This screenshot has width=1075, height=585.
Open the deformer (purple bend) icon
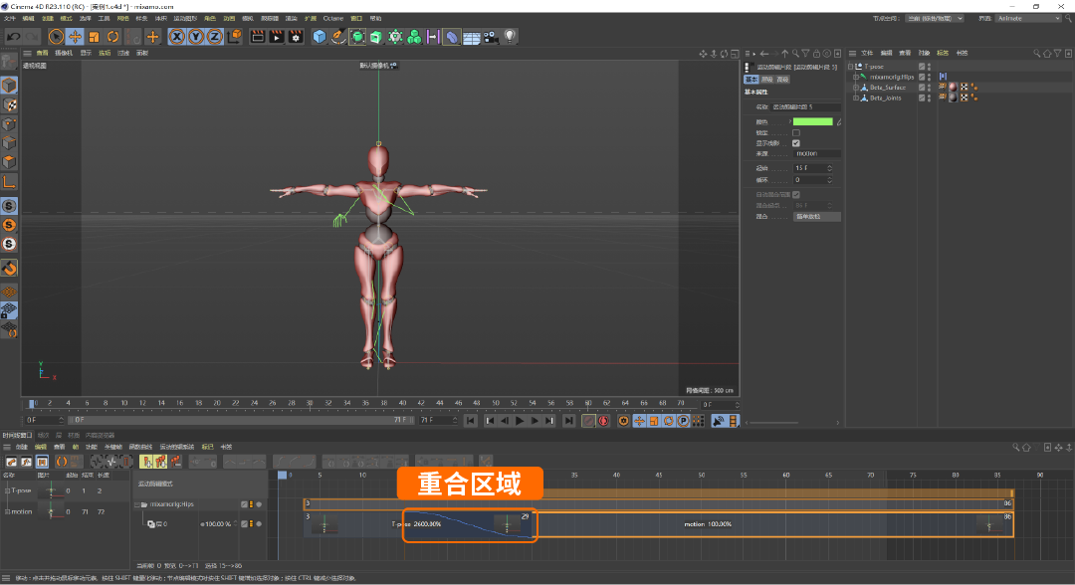pos(452,36)
